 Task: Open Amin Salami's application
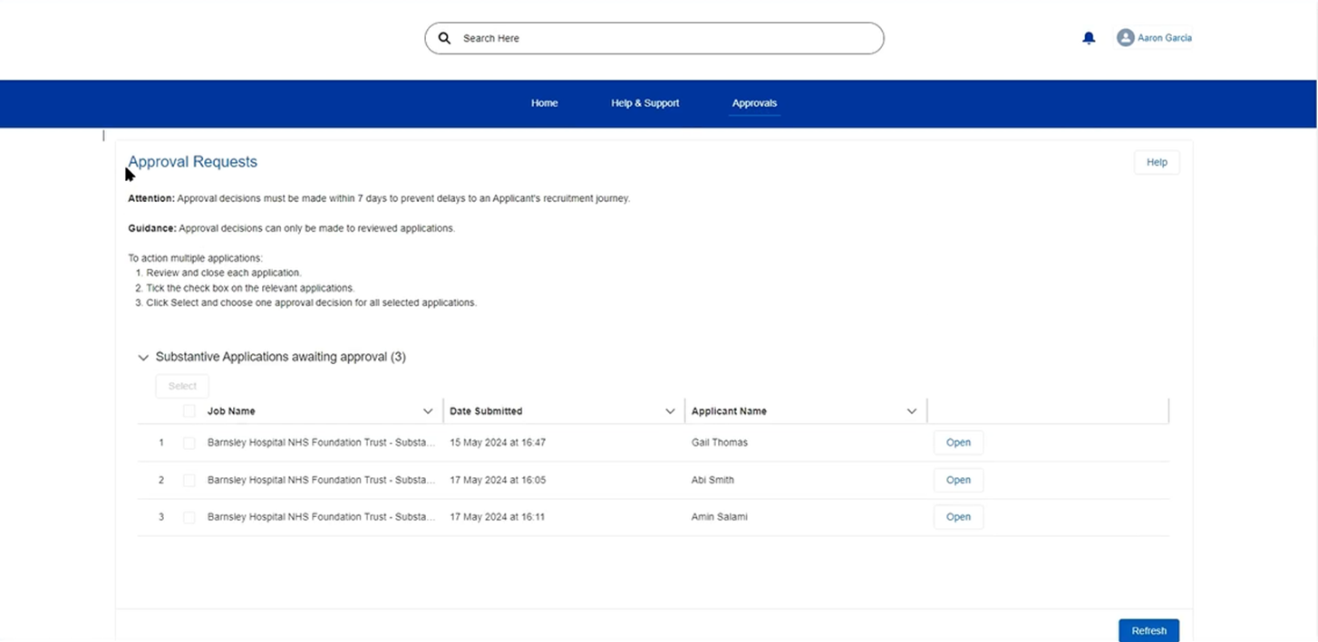pyautogui.click(x=958, y=517)
